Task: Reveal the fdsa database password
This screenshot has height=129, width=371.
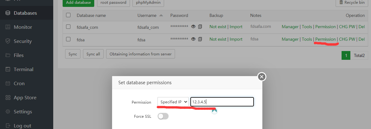Action: (x=193, y=39)
